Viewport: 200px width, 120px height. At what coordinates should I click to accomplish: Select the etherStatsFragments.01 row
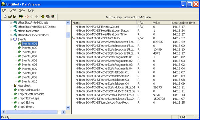click(135, 57)
